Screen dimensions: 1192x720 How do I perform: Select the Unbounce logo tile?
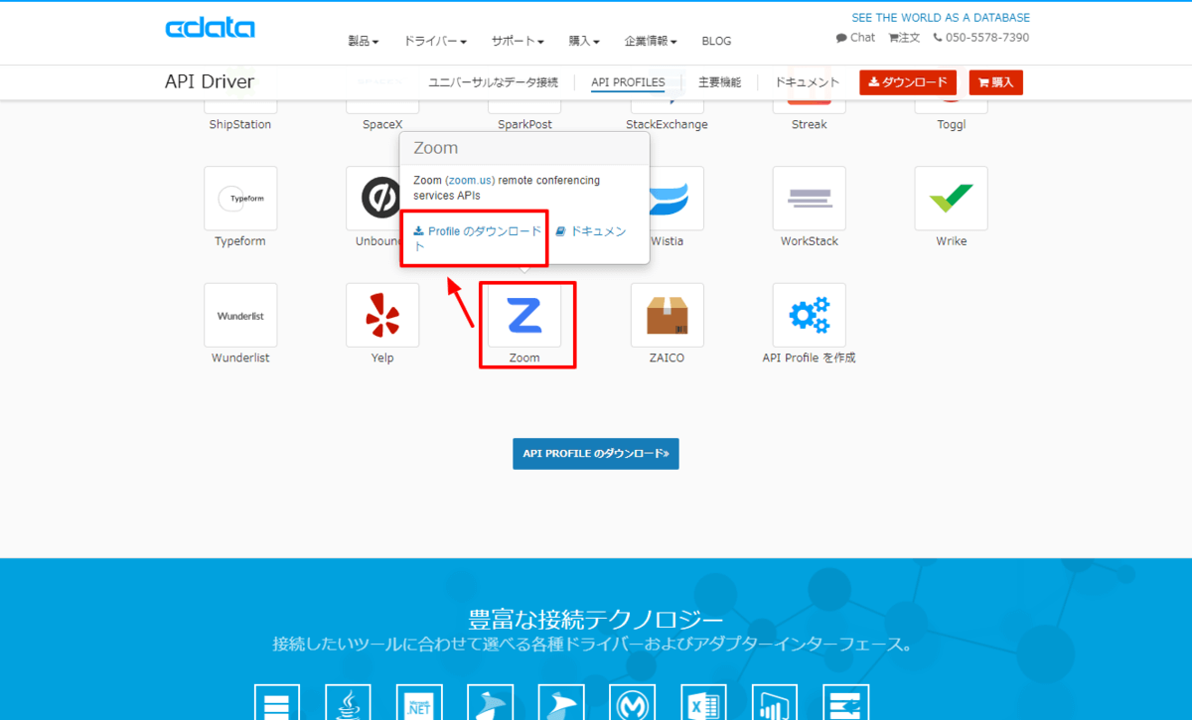[378, 199]
